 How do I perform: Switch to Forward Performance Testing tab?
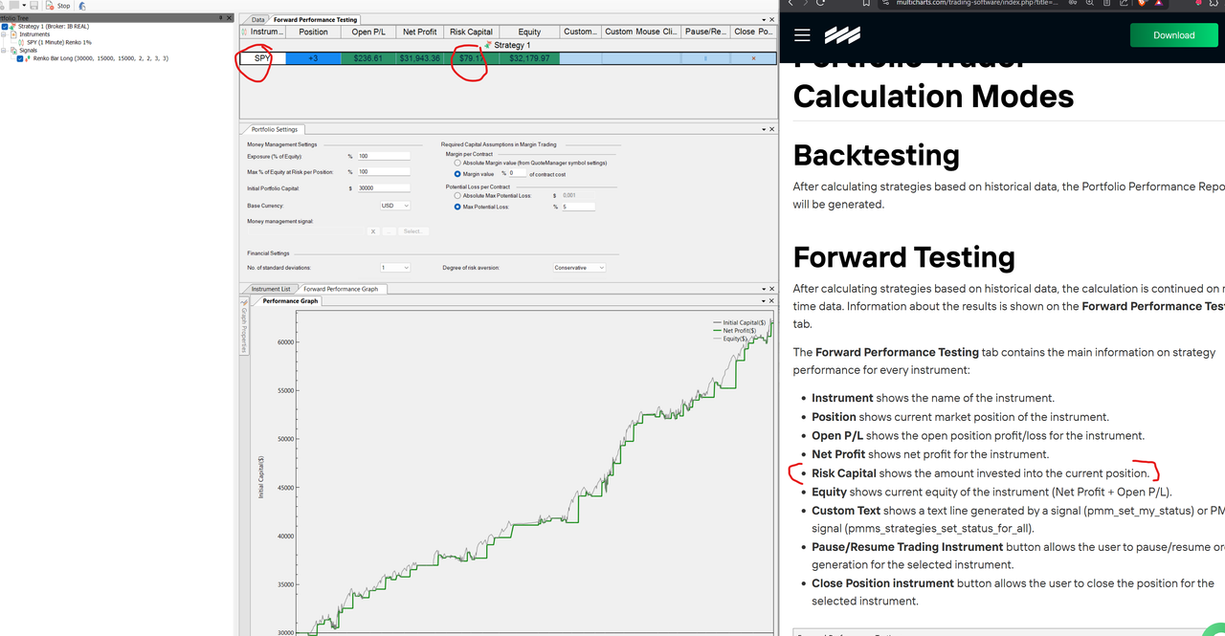click(x=316, y=19)
